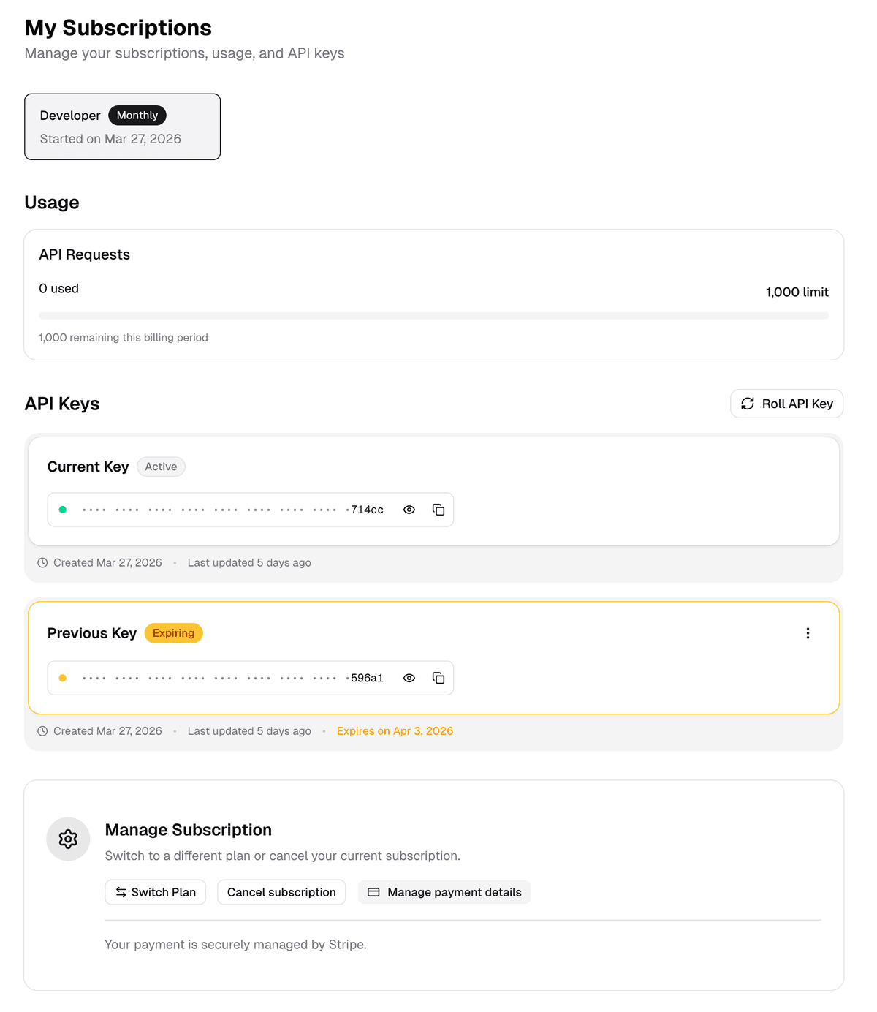Click the Monthly badge on the Developer plan

137,115
